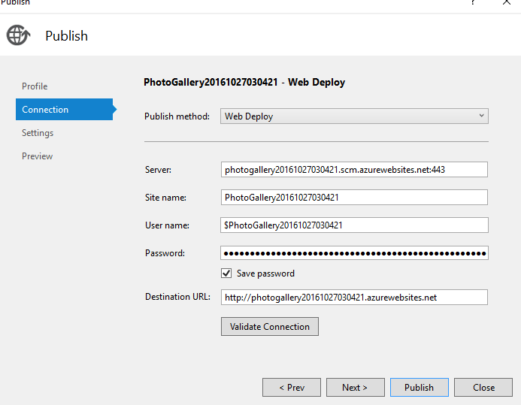The image size is (521, 405).
Task: Toggle the Save password checkbox
Action: (x=226, y=274)
